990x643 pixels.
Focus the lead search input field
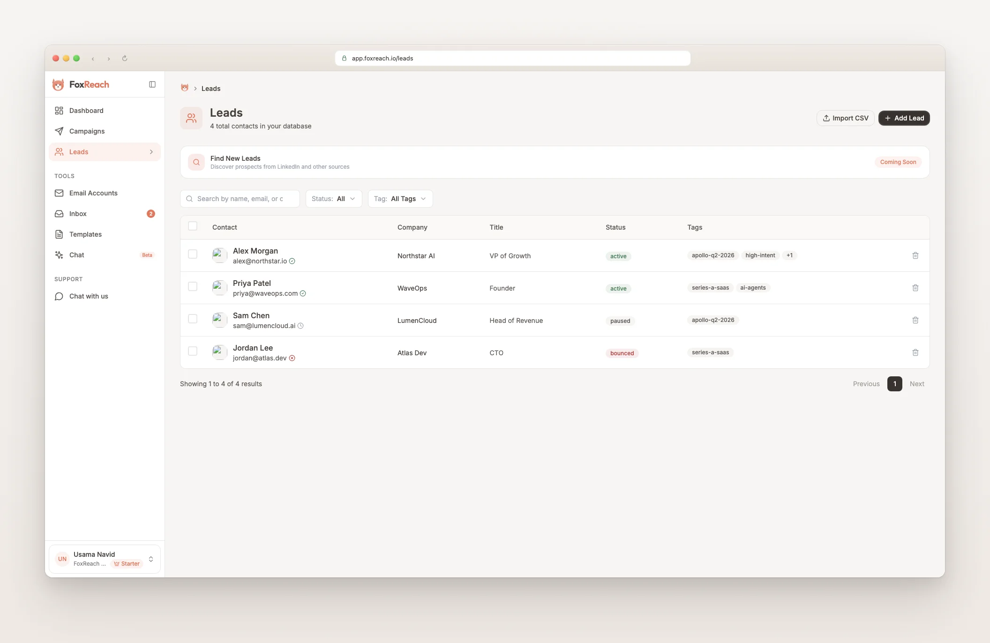[240, 199]
